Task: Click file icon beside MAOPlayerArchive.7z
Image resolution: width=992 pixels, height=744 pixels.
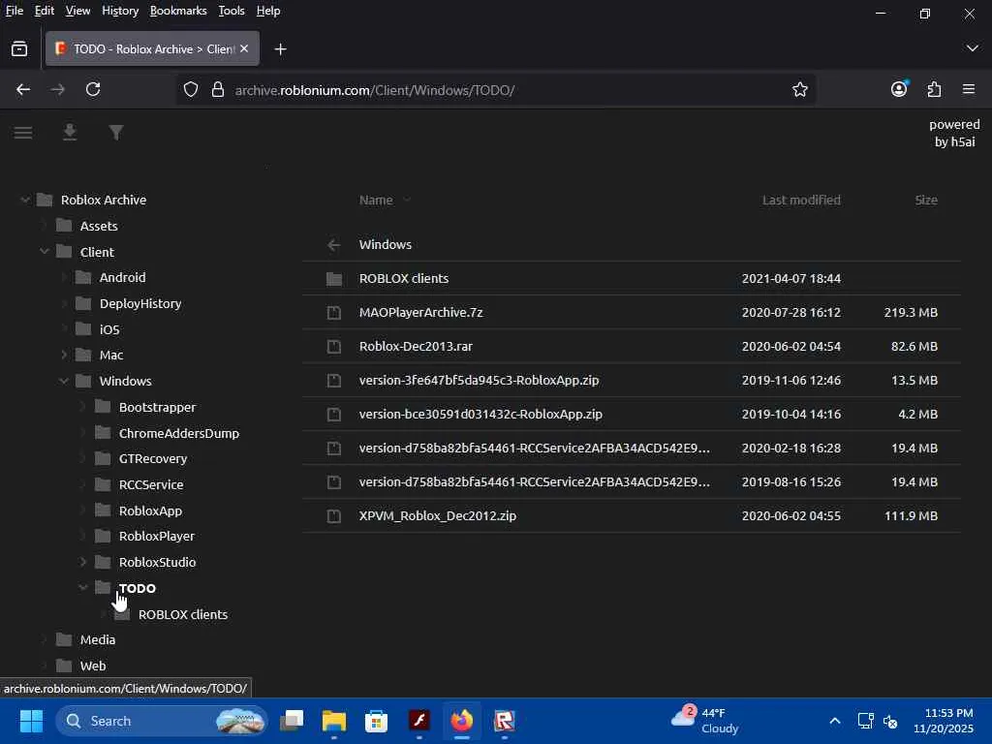Action: (333, 313)
